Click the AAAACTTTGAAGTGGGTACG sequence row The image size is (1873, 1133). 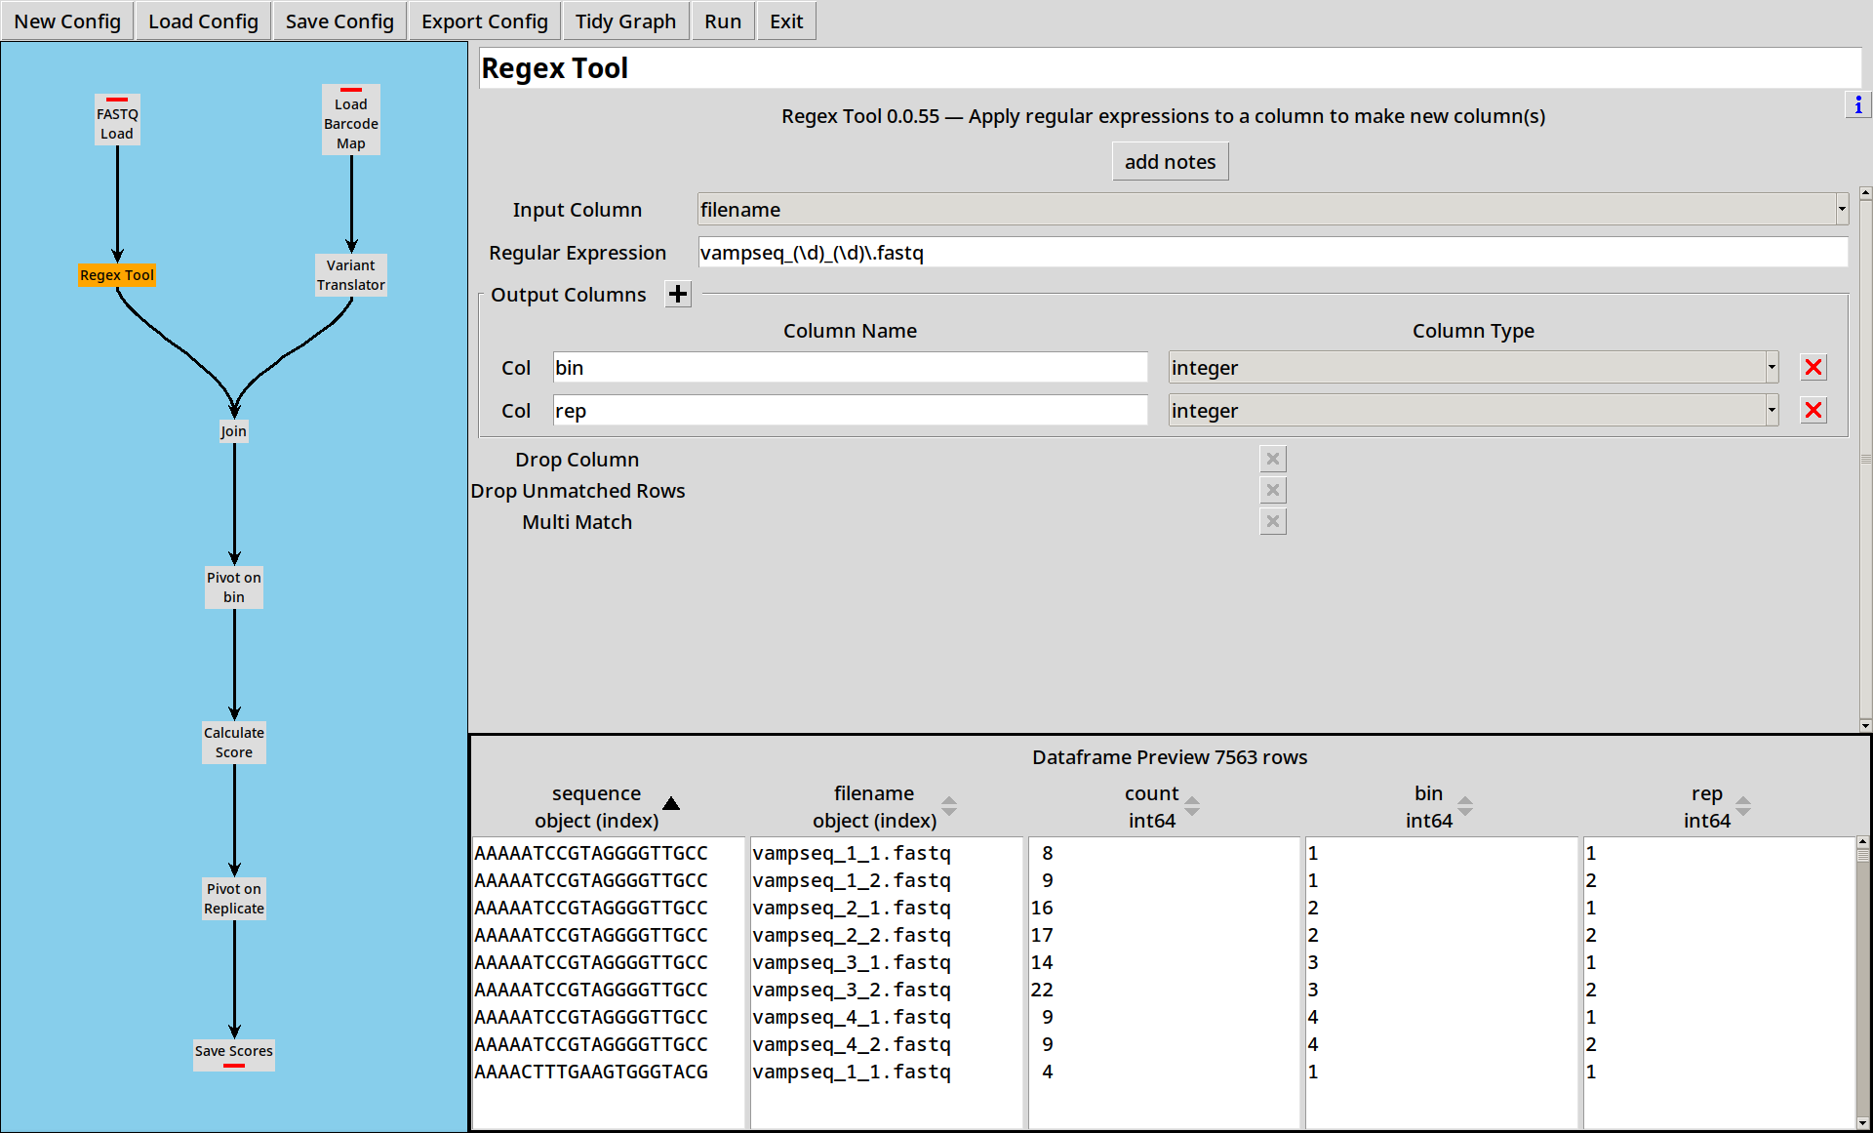(591, 1072)
